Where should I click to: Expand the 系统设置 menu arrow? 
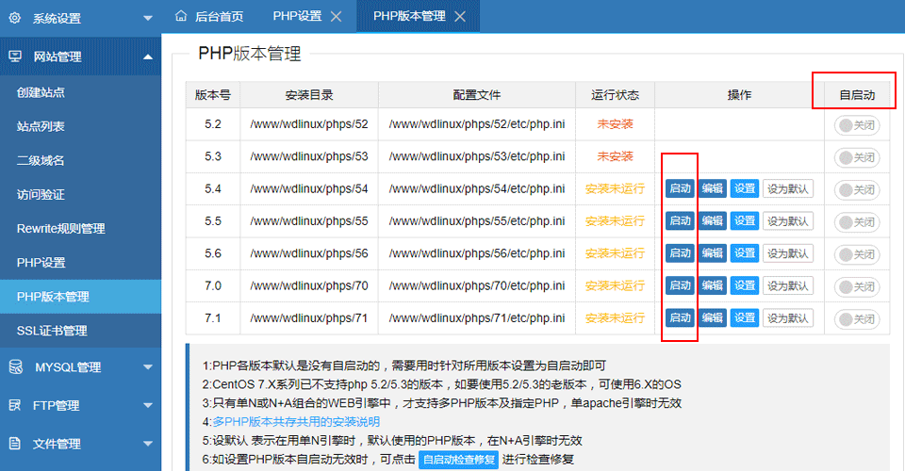(x=148, y=18)
